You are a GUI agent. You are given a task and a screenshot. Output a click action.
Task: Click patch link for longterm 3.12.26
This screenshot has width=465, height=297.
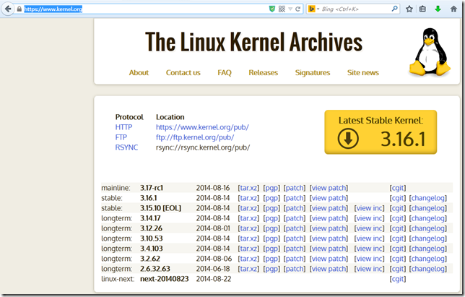295,228
